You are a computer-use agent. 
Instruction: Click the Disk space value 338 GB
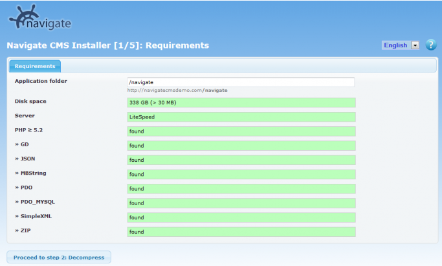(x=241, y=102)
